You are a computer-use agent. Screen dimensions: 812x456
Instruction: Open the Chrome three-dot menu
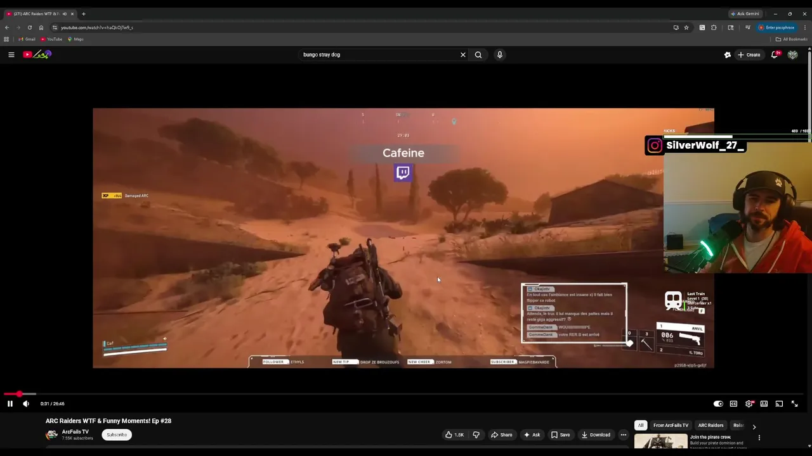(805, 27)
